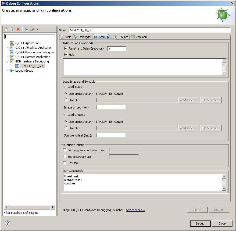Enable Set program counter at checkbox
The width and height of the screenshot is (236, 231).
[65, 150]
